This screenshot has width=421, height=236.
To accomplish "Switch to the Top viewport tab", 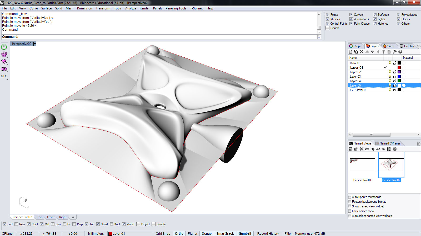I will 39,217.
